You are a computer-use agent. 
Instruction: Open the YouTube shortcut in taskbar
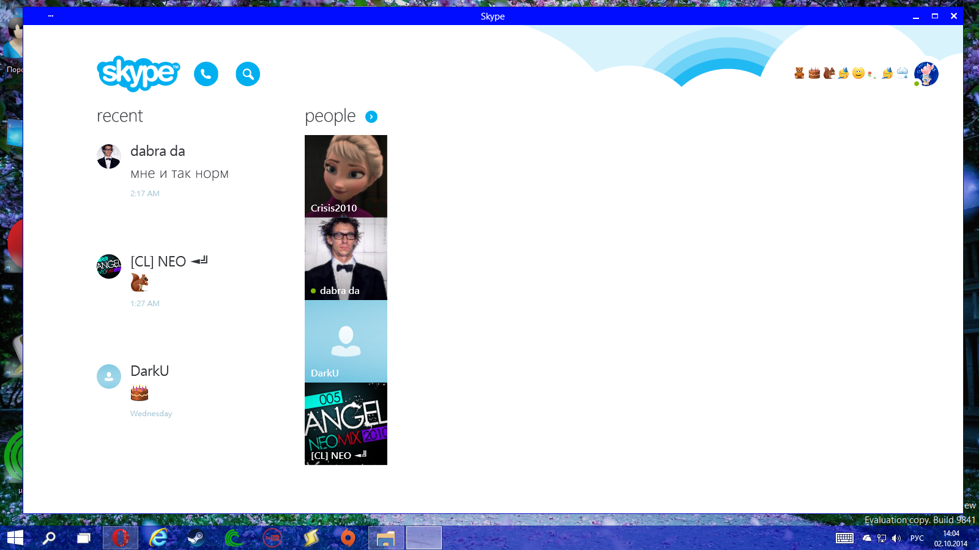pos(272,538)
